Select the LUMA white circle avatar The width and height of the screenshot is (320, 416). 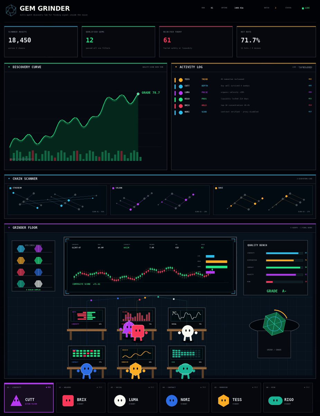(x=120, y=400)
